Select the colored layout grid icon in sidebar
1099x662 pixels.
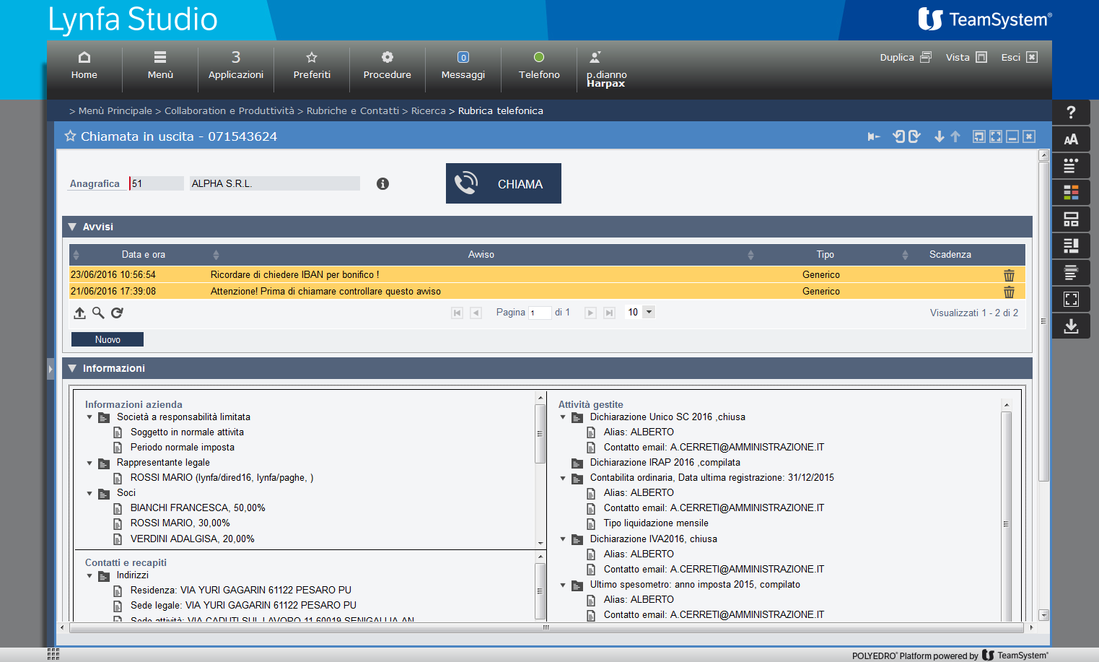click(1071, 192)
